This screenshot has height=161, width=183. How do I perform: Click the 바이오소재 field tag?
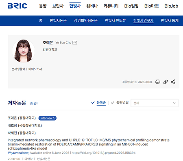(x=35, y=69)
